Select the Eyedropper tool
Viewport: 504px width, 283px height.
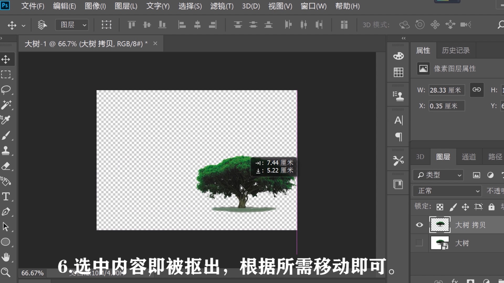coord(6,120)
